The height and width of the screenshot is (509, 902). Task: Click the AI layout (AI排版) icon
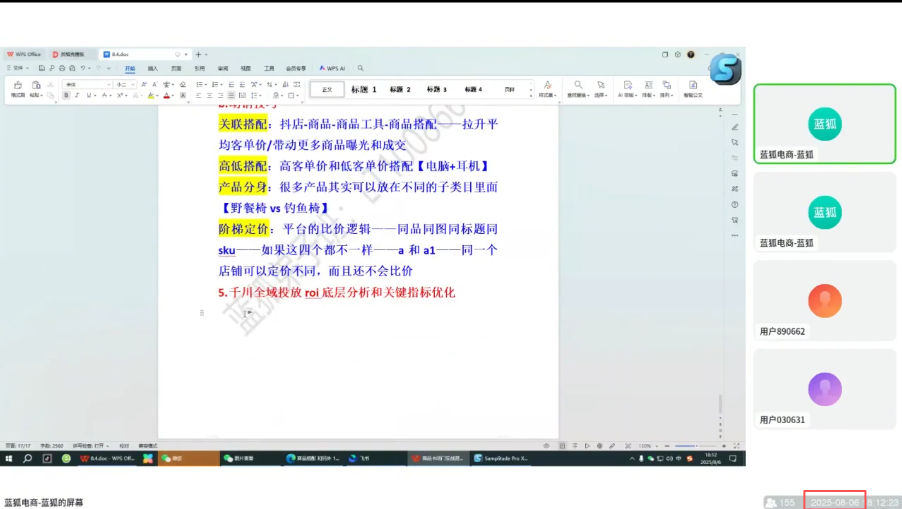628,85
